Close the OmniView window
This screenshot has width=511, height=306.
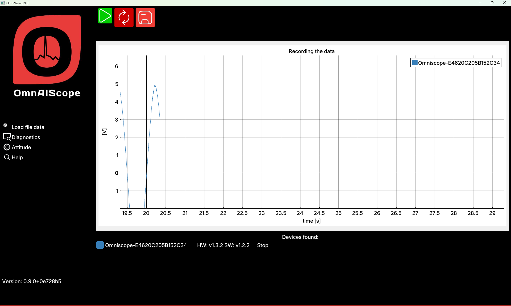pyautogui.click(x=504, y=3)
